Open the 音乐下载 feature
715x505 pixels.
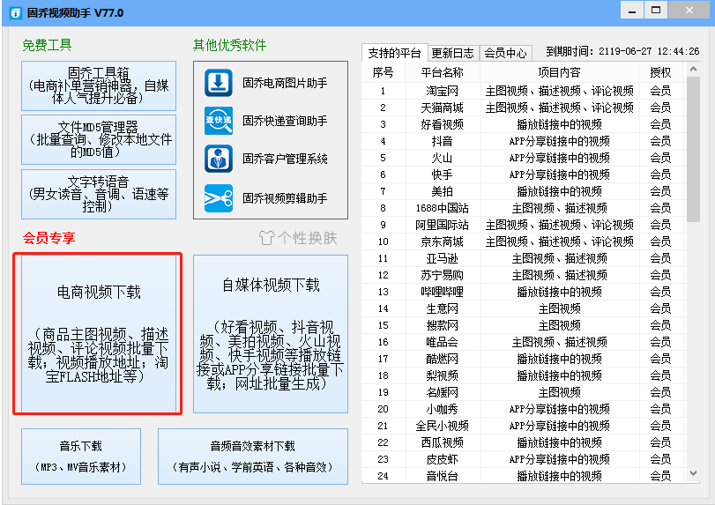point(81,457)
